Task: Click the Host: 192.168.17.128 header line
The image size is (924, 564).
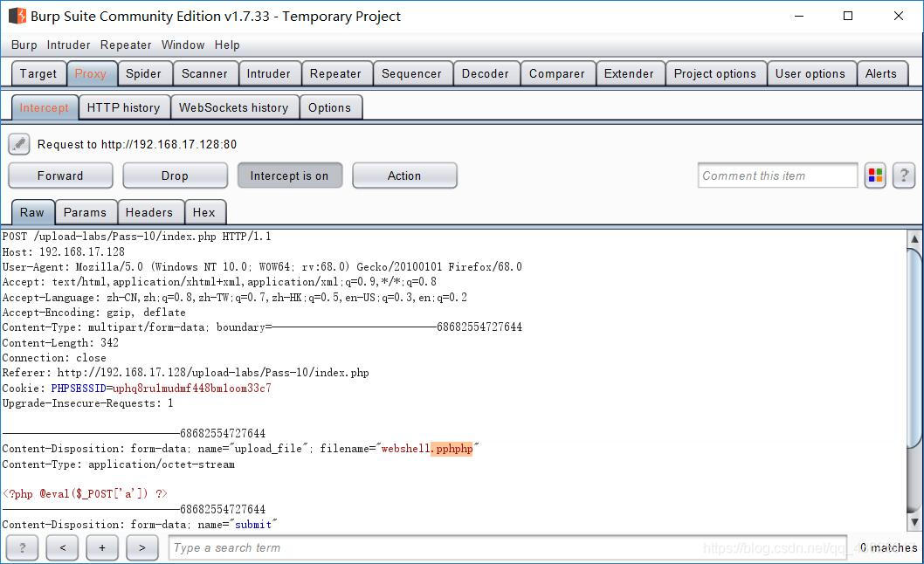Action: 64,251
